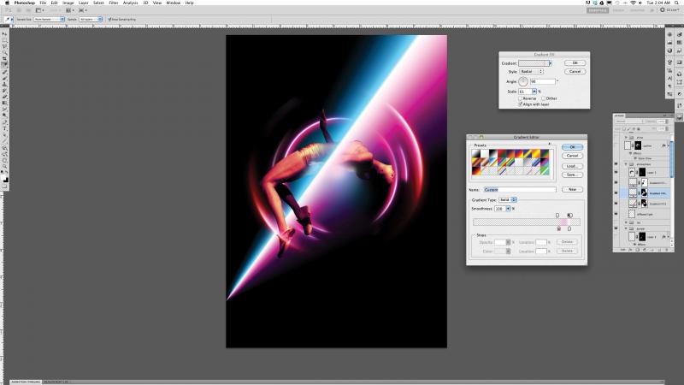684x385 pixels.
Task: Select the Type tool in the toolbox
Action: [4, 128]
